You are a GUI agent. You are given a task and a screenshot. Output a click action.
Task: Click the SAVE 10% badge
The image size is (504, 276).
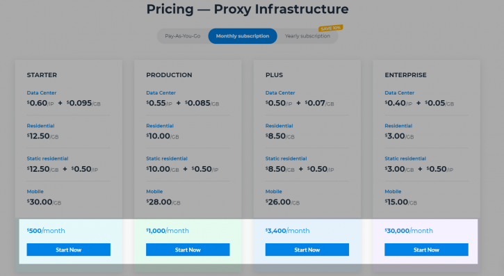coord(331,29)
